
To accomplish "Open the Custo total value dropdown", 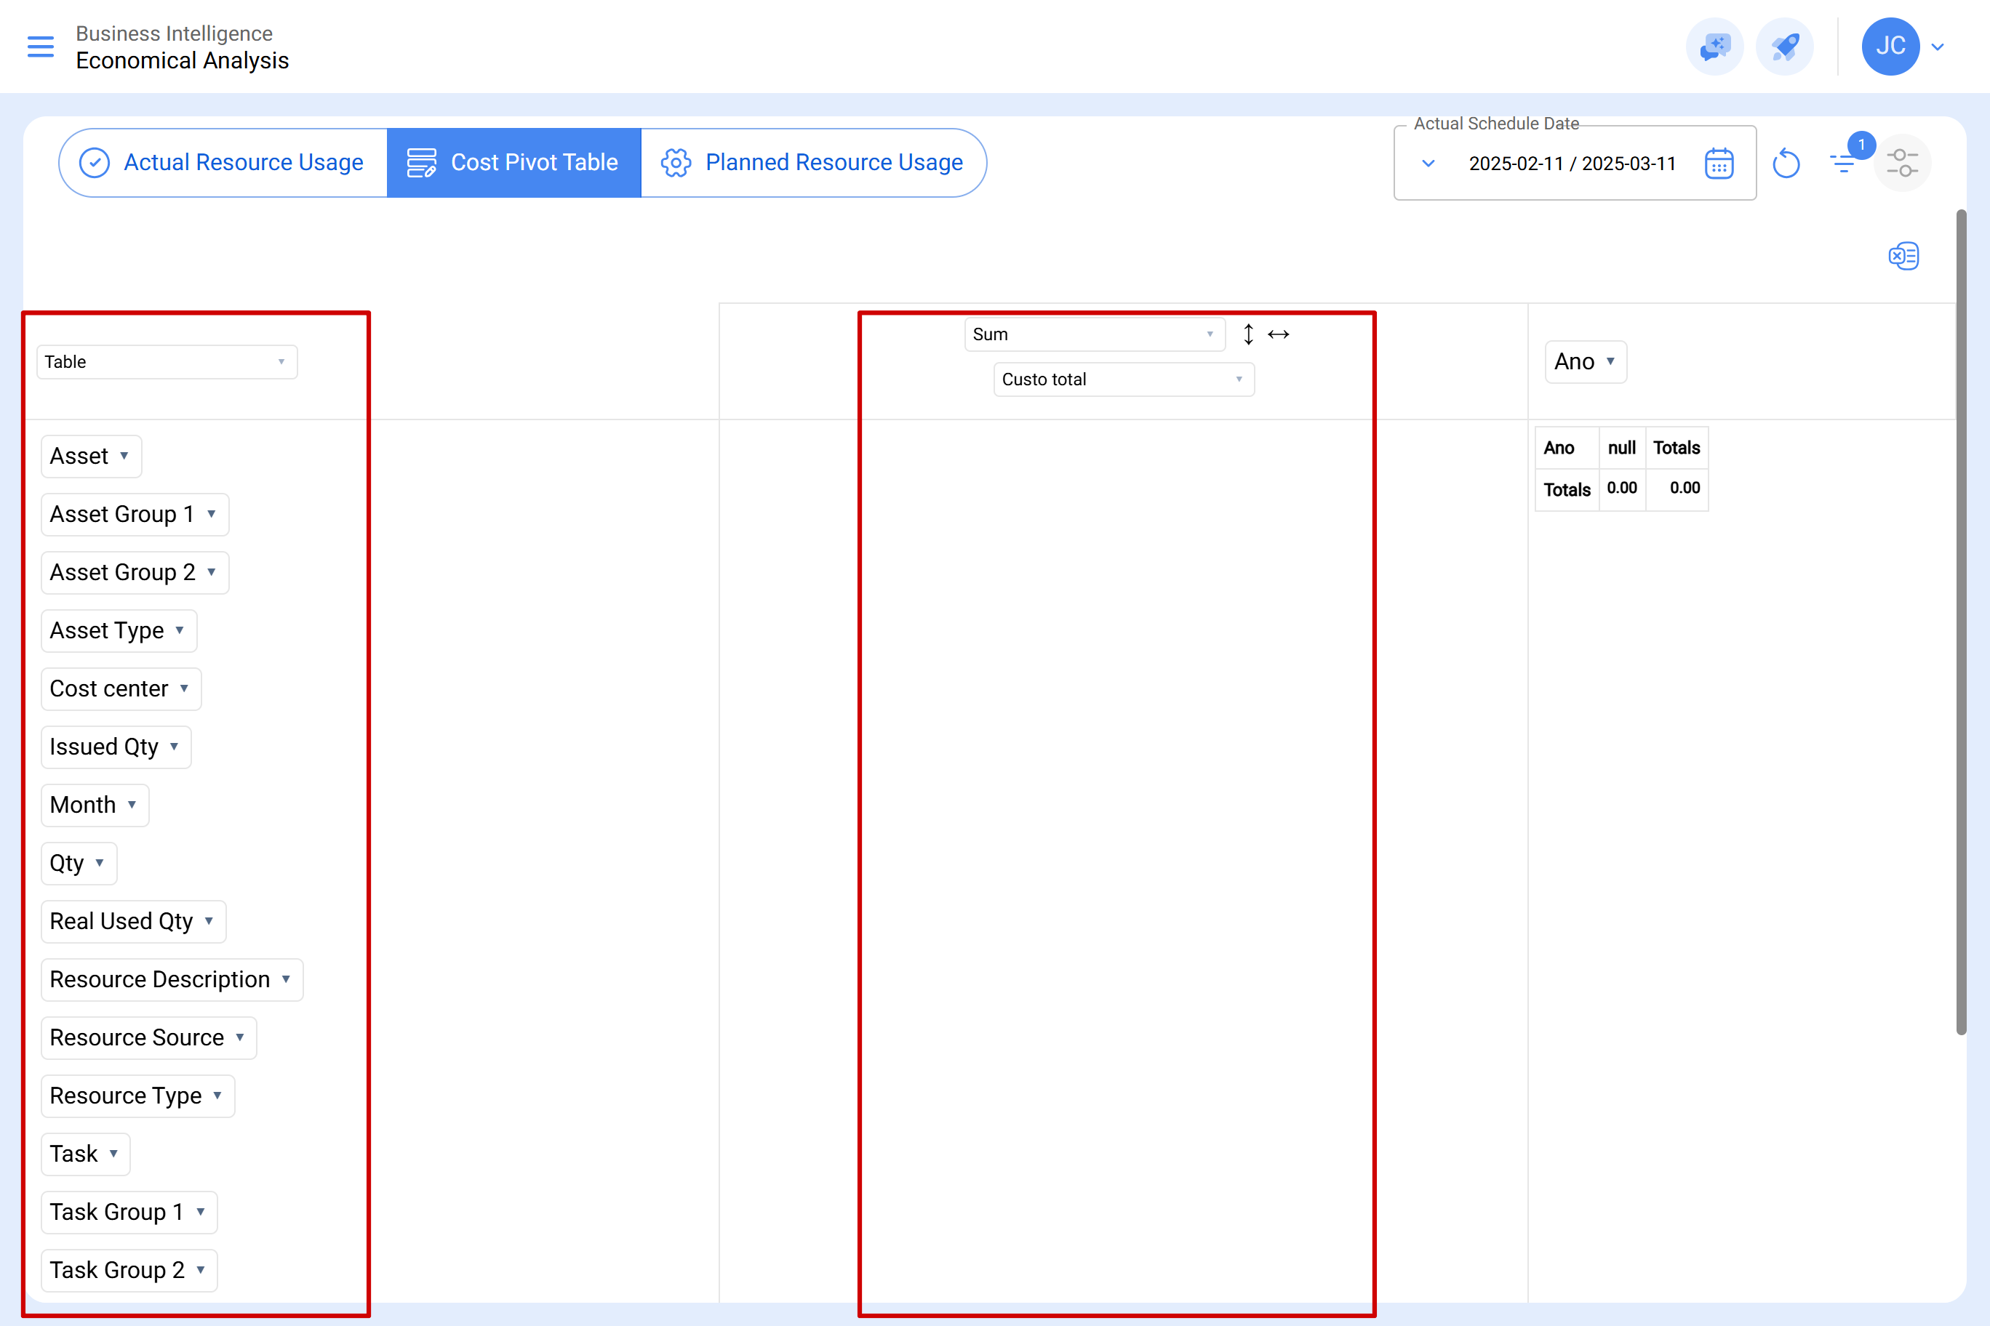I will point(1124,379).
